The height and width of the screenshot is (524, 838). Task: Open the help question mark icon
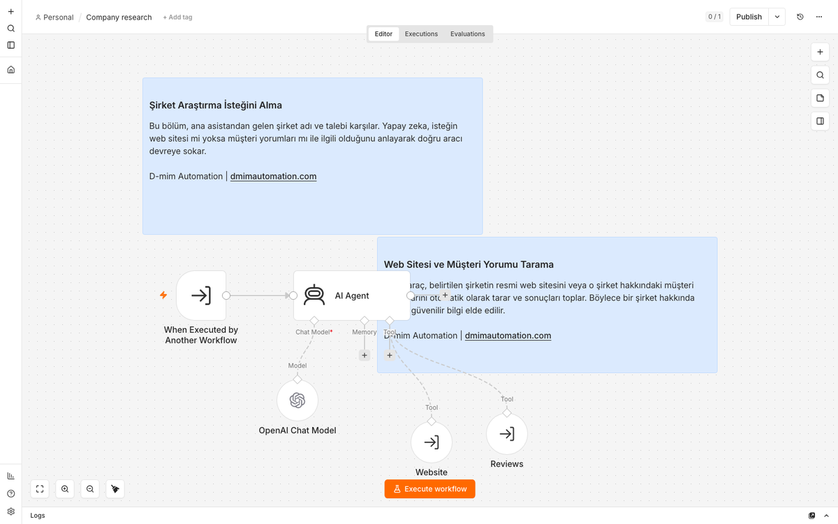point(10,493)
